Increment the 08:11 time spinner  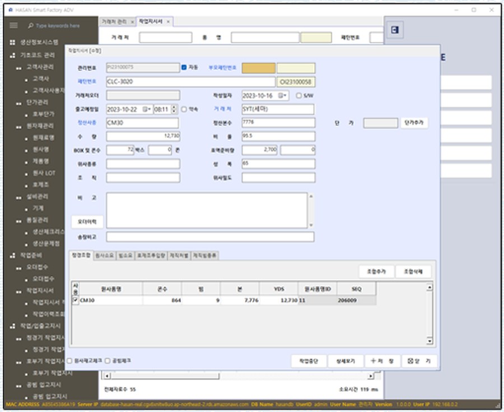pos(174,107)
